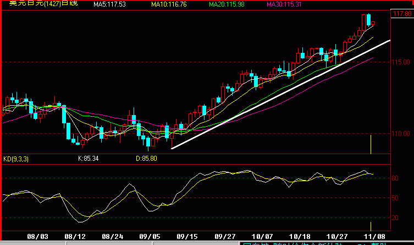This screenshot has height=245, width=414.
Task: Click the 110.00 price axis label
Action: coord(401,134)
